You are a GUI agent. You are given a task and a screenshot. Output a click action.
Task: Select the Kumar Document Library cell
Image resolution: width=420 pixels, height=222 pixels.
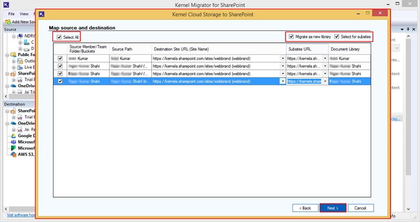[350, 58]
